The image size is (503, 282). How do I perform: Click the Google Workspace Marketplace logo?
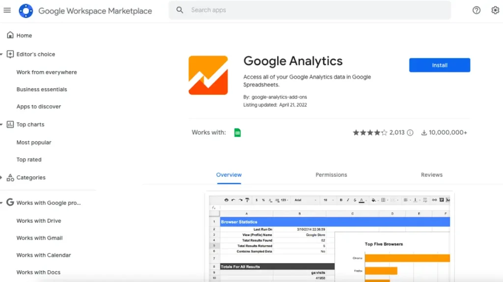26,11
